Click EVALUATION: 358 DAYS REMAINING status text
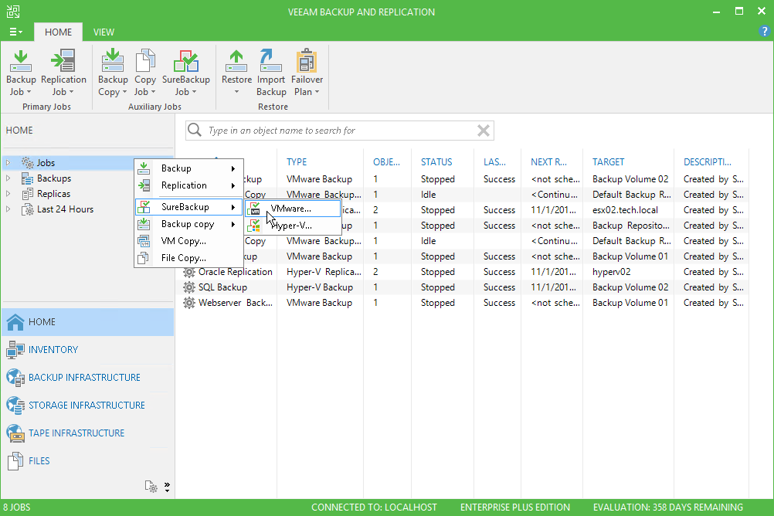774x516 pixels. point(668,507)
